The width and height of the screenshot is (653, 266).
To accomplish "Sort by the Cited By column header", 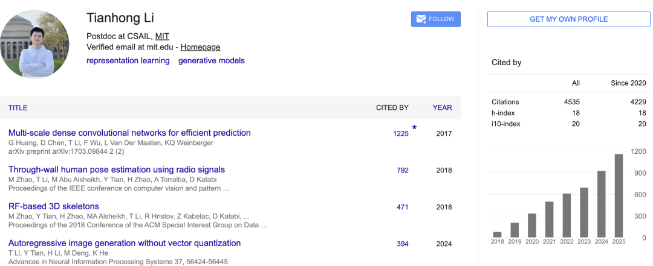I will pyautogui.click(x=392, y=108).
